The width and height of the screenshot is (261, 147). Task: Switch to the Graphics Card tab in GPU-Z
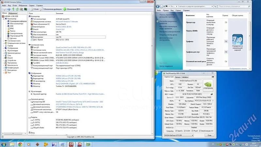(x=169, y=77)
